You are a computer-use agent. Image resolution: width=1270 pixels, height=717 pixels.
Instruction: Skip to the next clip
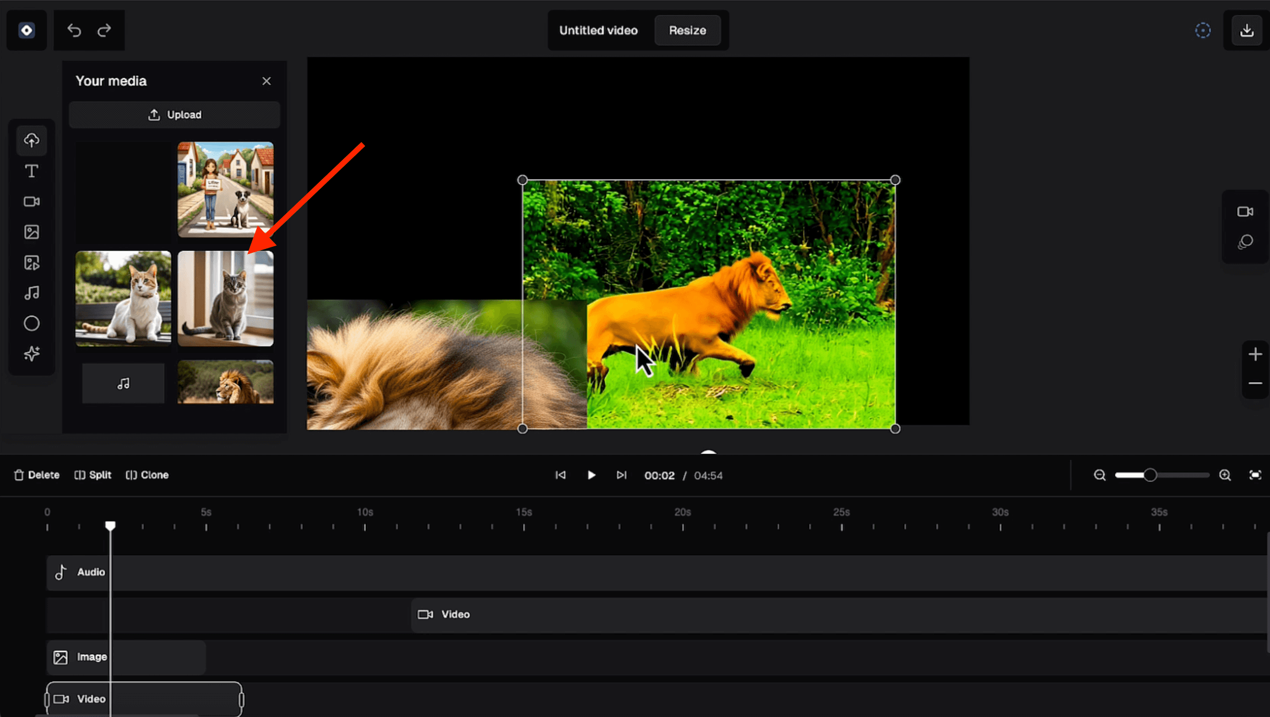(621, 475)
